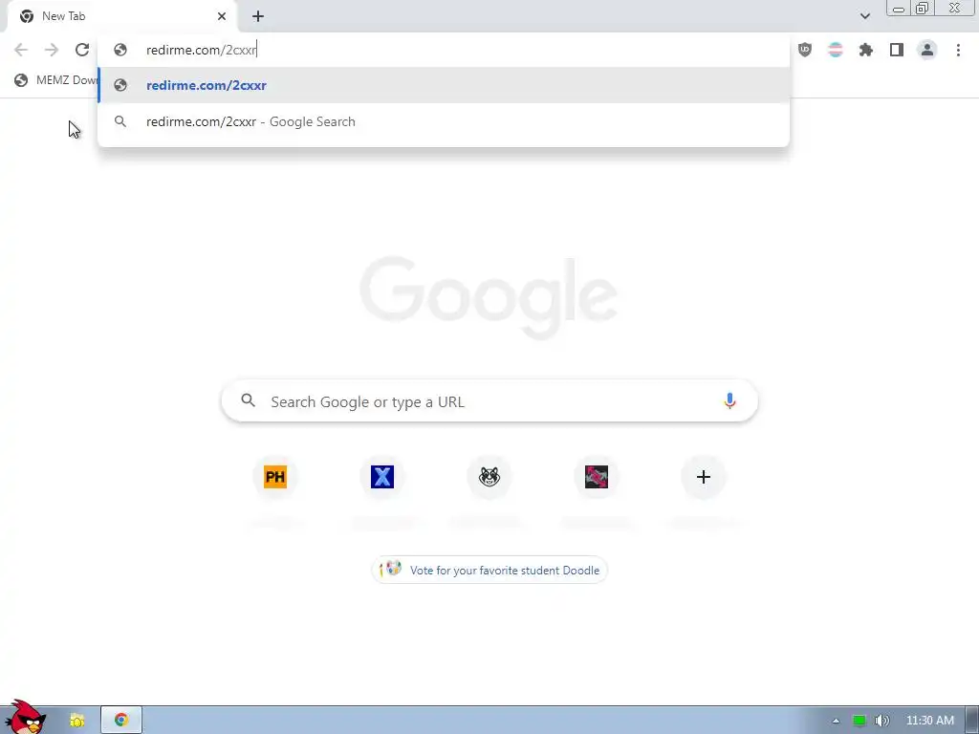Open the pink and blue striped extension icon

point(836,50)
